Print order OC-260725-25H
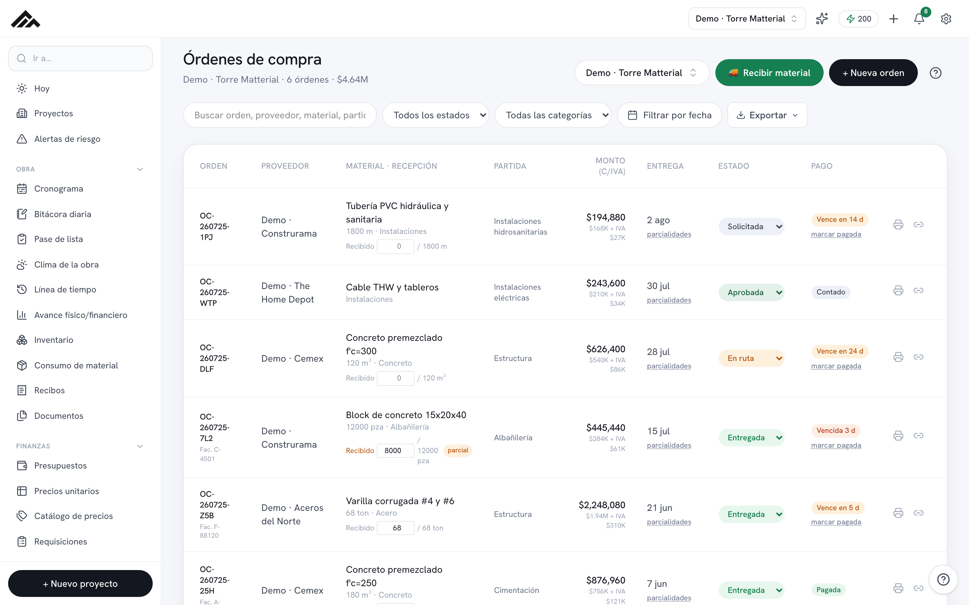969x605 pixels. point(898,588)
